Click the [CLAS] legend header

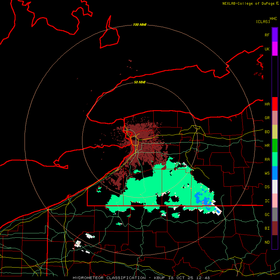point(263,21)
